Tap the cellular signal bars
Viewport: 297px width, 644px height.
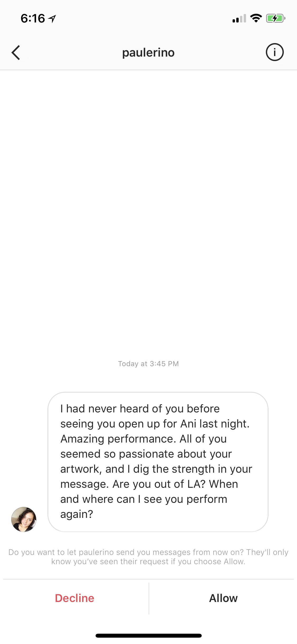pos(239,19)
